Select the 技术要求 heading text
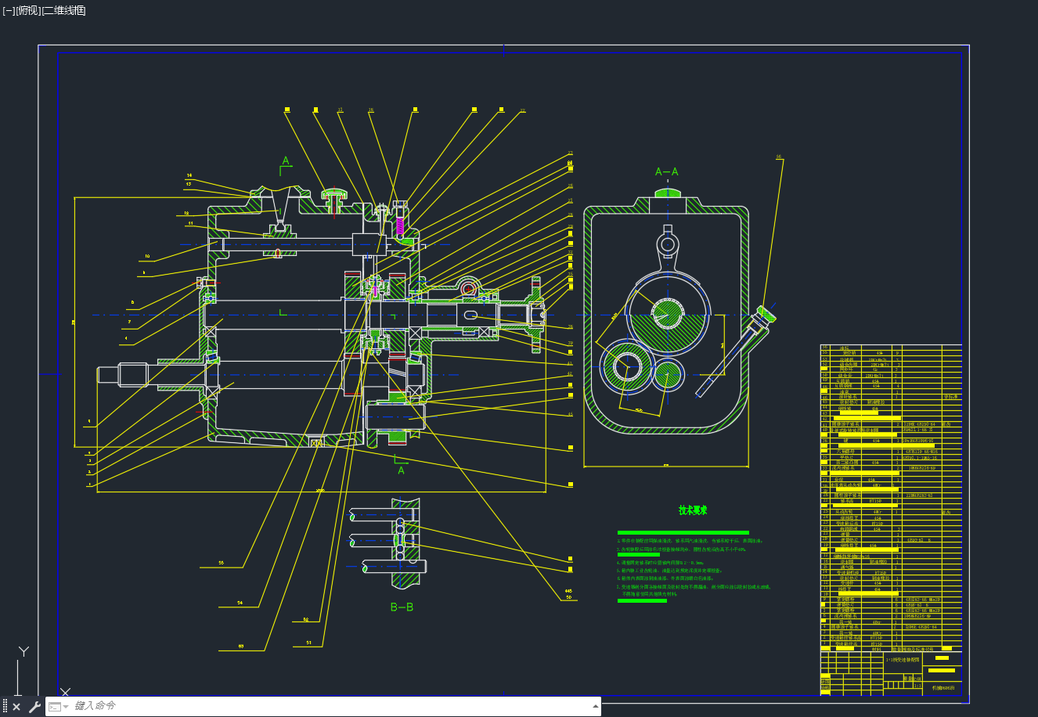 (x=693, y=510)
